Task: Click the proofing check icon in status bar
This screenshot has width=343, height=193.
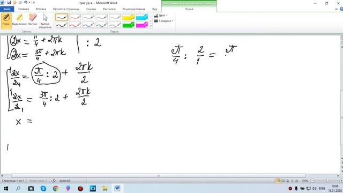Action: click(x=54, y=181)
